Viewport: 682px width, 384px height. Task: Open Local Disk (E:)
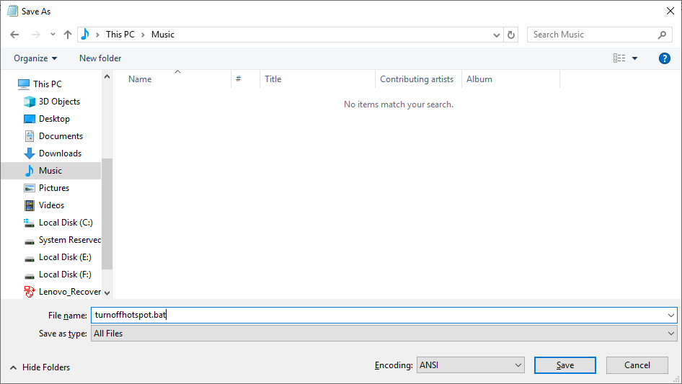[65, 257]
